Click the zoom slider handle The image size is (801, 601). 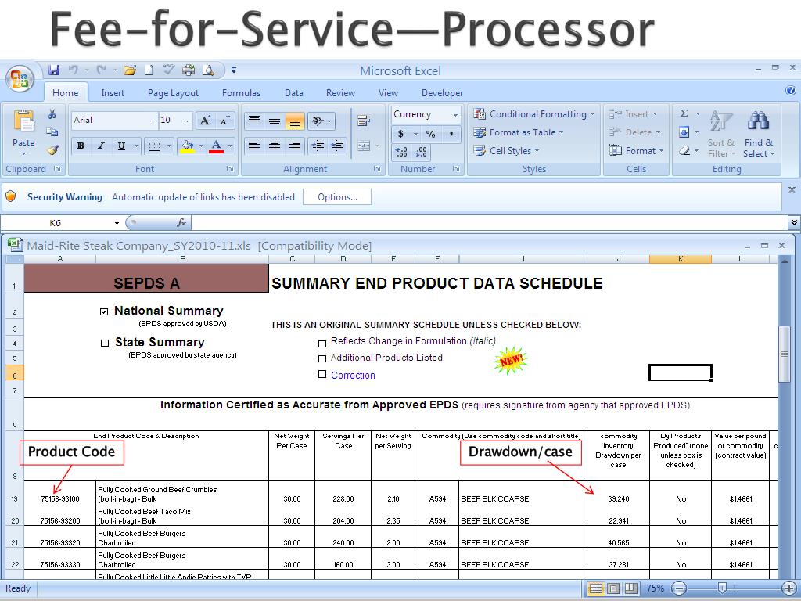click(x=722, y=588)
